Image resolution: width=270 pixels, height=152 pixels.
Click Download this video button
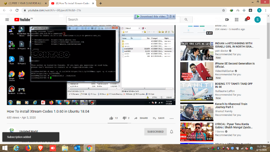151,16
